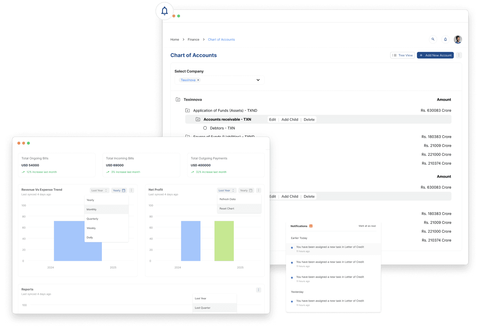Select the Debtors - TXN radio circle

(205, 128)
